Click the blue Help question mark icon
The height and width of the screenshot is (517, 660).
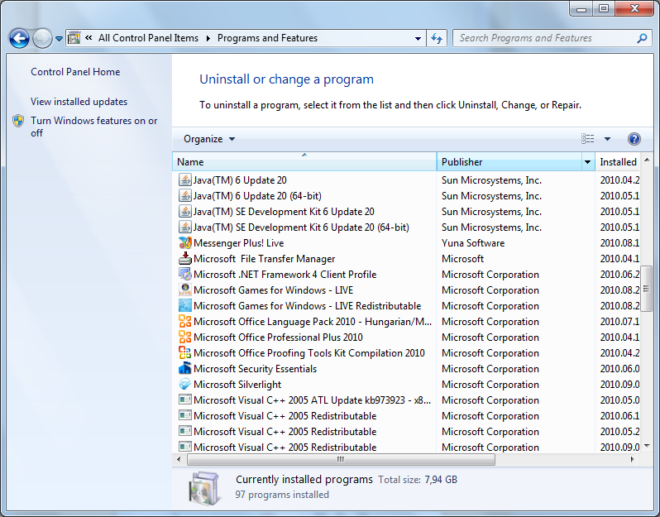634,138
